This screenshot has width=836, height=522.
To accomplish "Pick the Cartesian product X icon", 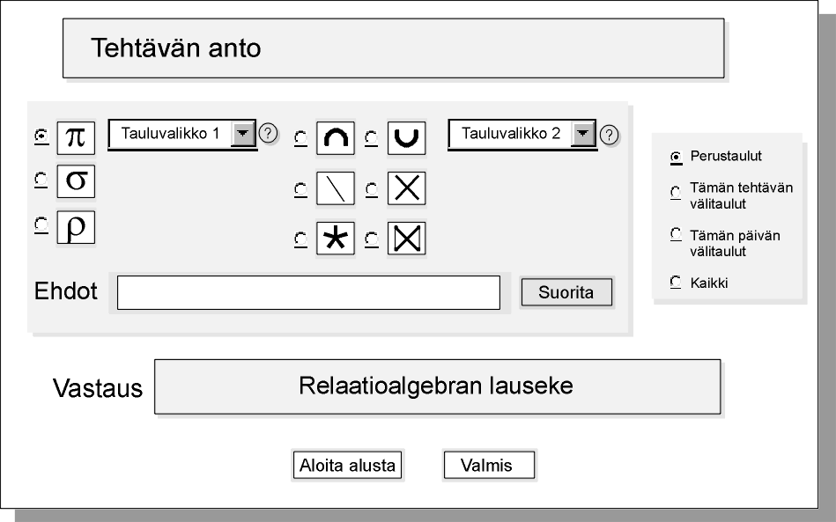I will pos(406,188).
